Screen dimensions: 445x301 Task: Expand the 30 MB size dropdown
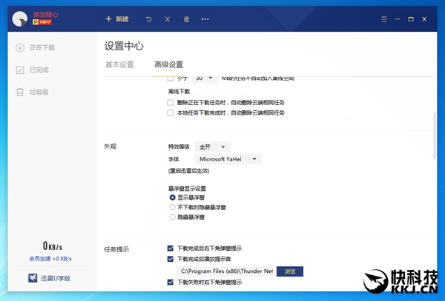[x=205, y=78]
